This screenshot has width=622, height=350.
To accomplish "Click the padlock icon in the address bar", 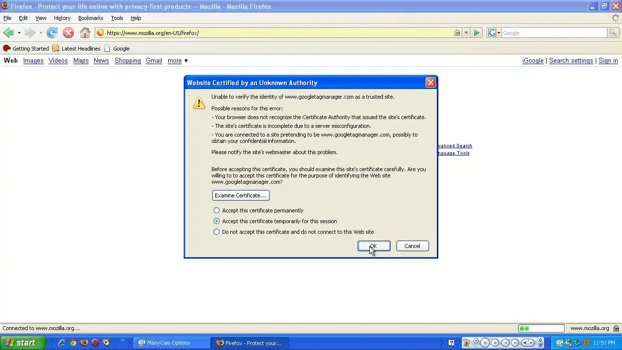I will point(457,33).
